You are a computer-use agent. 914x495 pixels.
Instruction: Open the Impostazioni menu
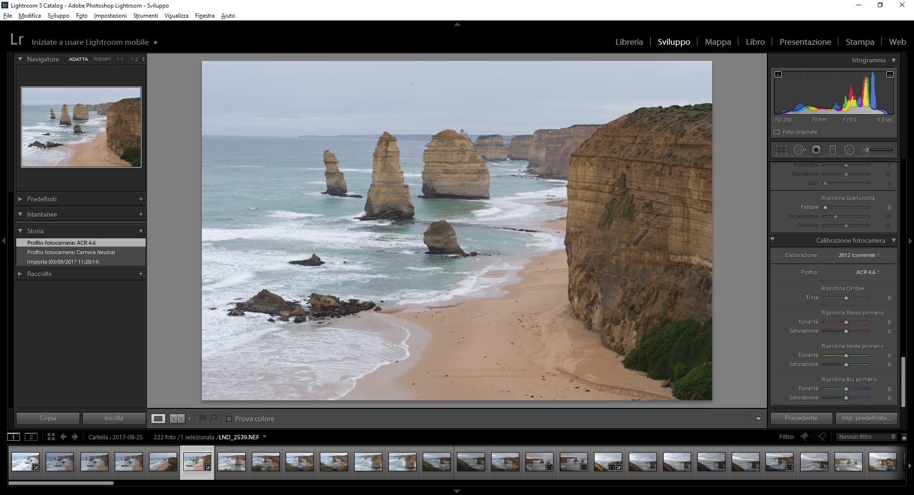pos(110,16)
